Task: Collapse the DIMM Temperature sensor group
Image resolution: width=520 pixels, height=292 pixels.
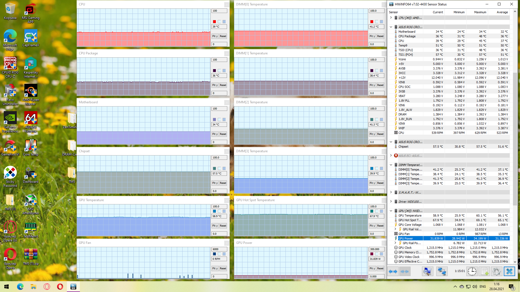Action: coord(391,165)
